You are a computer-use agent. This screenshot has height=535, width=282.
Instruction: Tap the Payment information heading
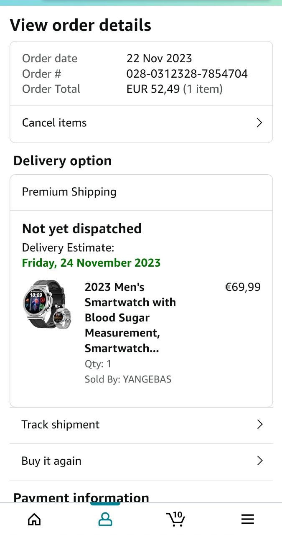click(x=81, y=497)
